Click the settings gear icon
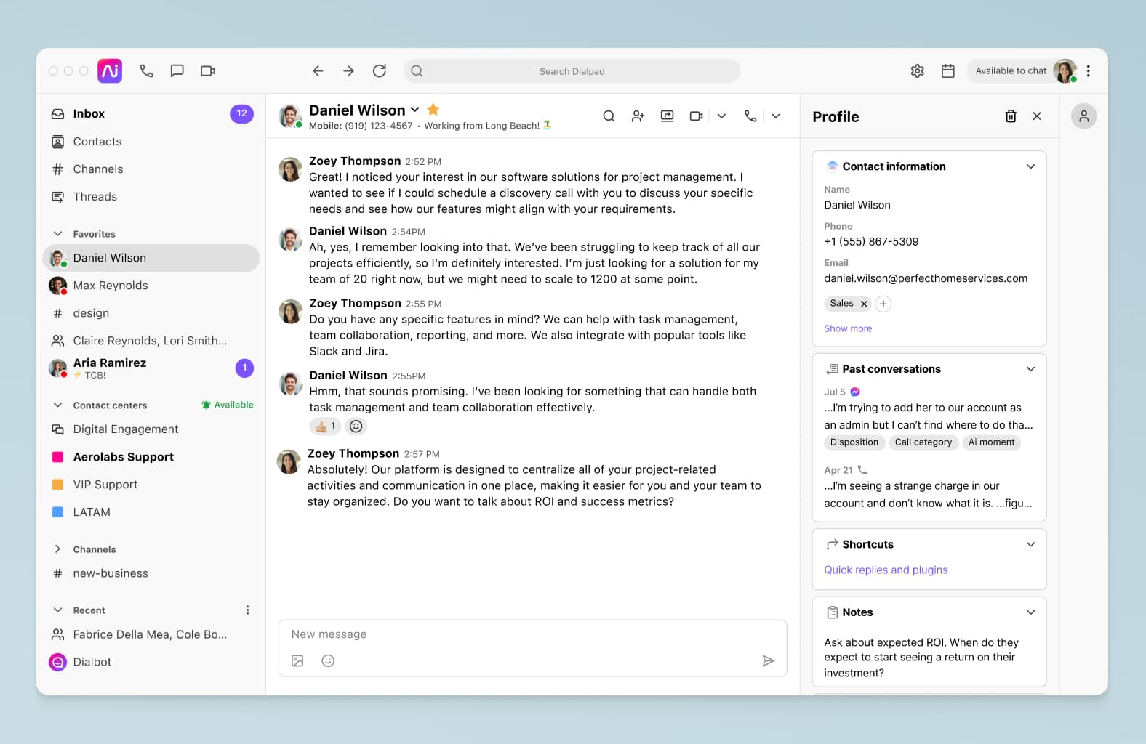The image size is (1146, 744). pyautogui.click(x=917, y=71)
